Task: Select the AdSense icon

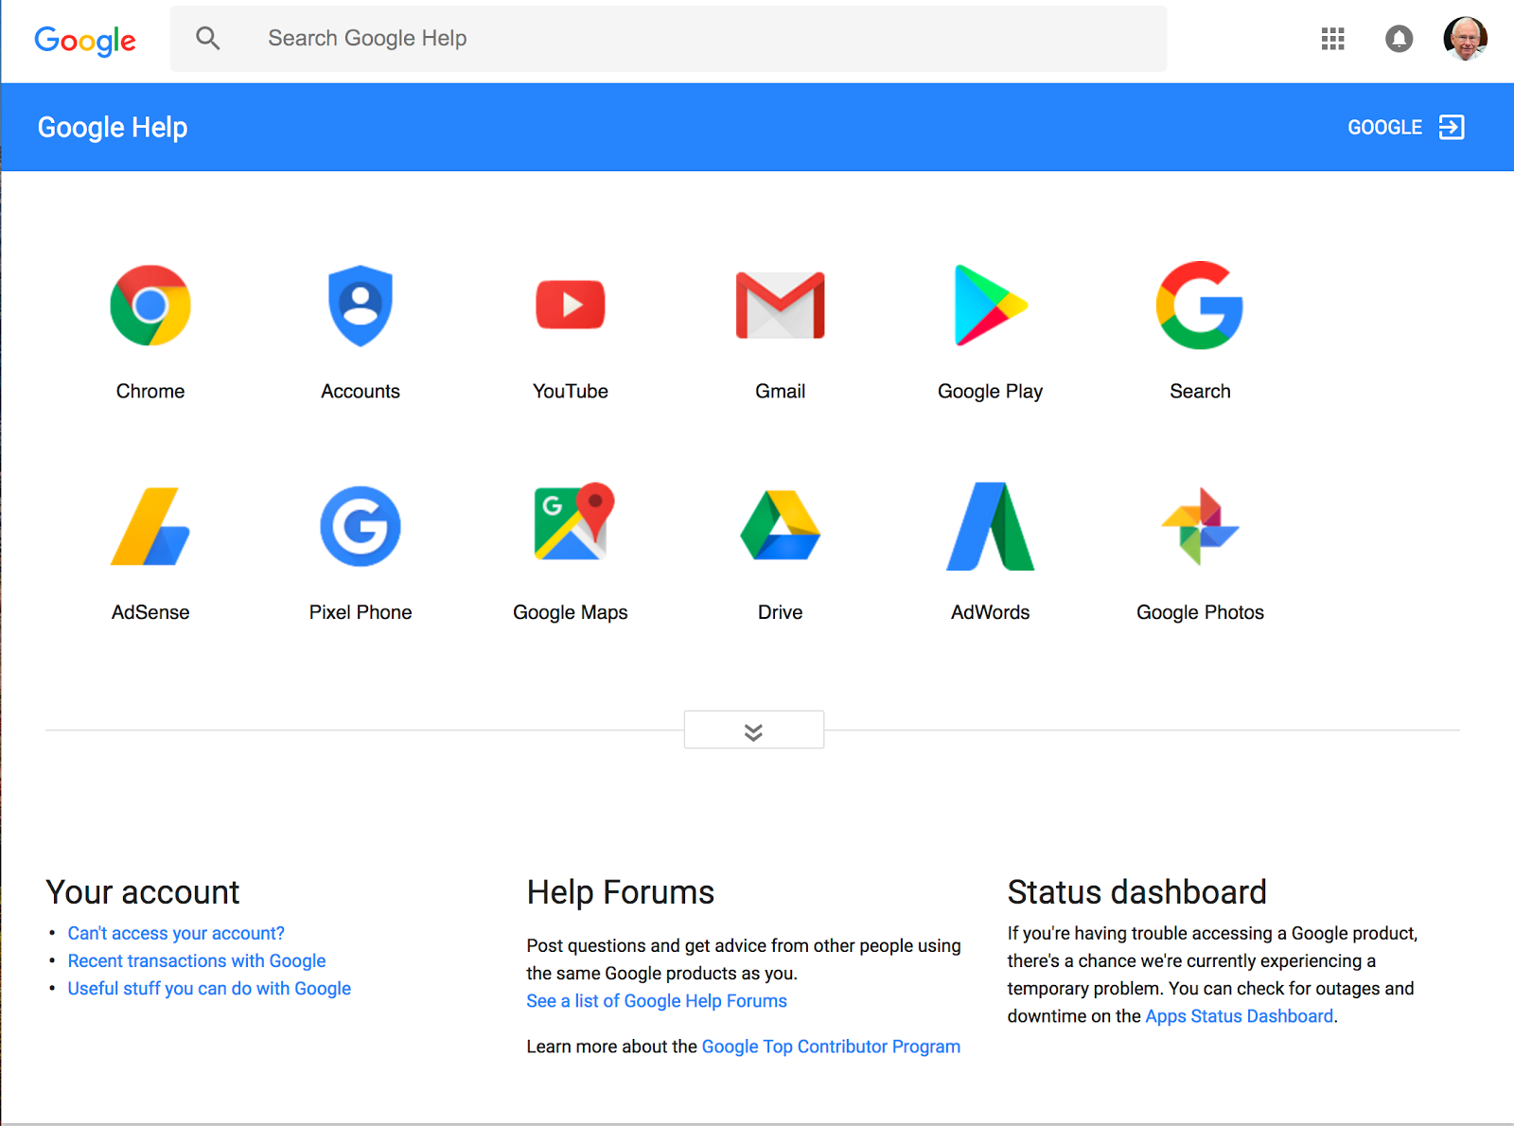Action: [x=150, y=526]
